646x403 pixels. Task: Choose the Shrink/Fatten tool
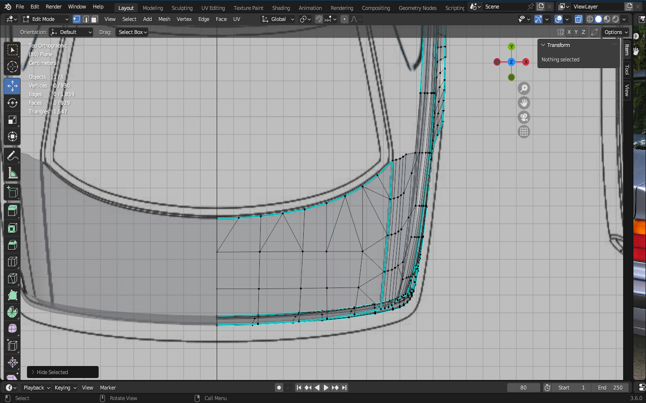[13, 362]
